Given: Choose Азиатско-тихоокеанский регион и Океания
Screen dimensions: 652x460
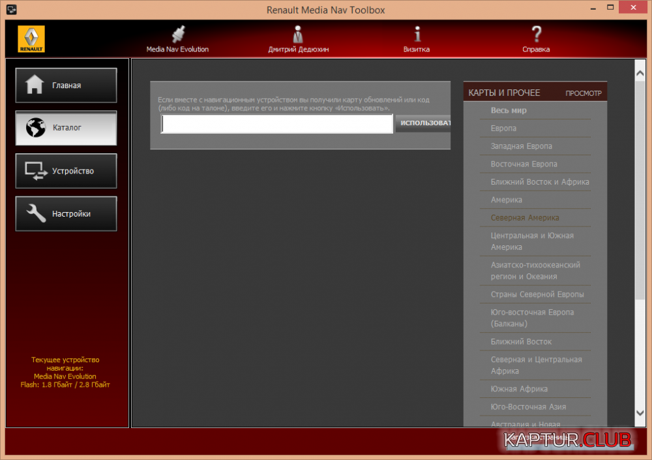Looking at the screenshot, I should click(x=535, y=271).
